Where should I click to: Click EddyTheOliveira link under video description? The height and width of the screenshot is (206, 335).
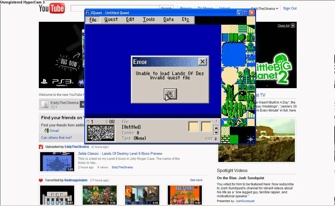pyautogui.click(x=122, y=167)
